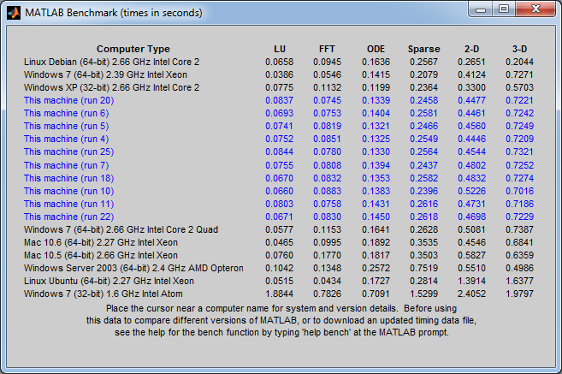Viewport: 562px width, 374px height.
Task: Click ODE value 0.1199 for Windows XP
Action: (x=376, y=87)
